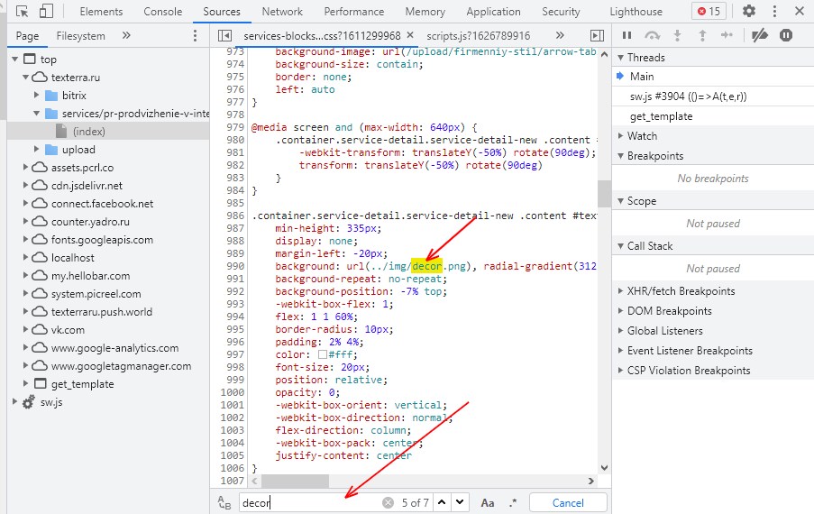Cancel the search

(568, 503)
